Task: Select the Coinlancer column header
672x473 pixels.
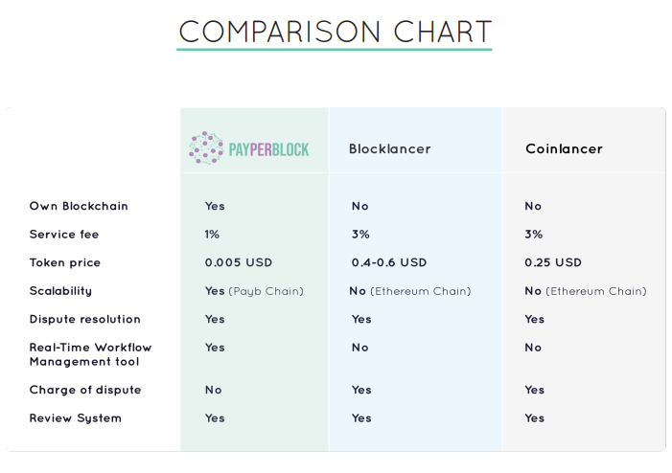Action: click(564, 149)
